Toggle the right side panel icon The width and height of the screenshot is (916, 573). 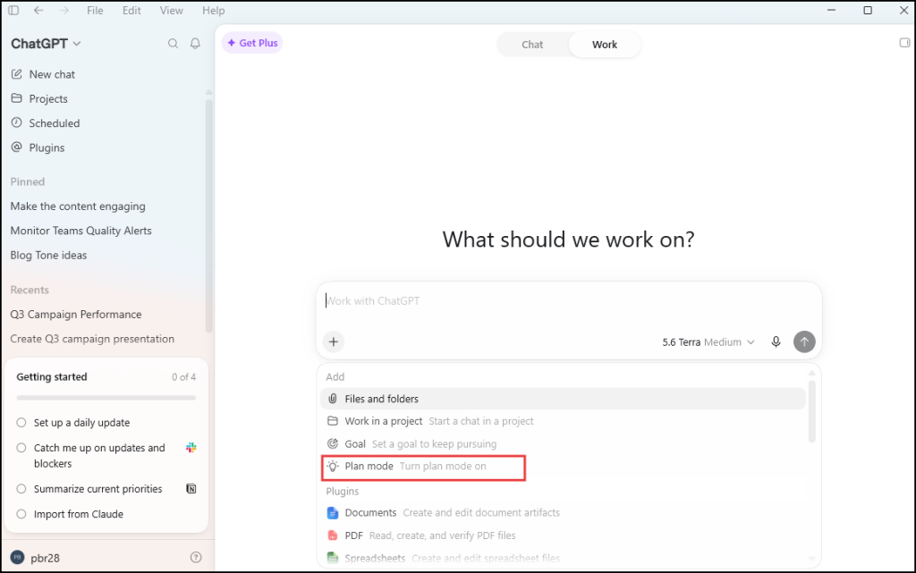(904, 43)
